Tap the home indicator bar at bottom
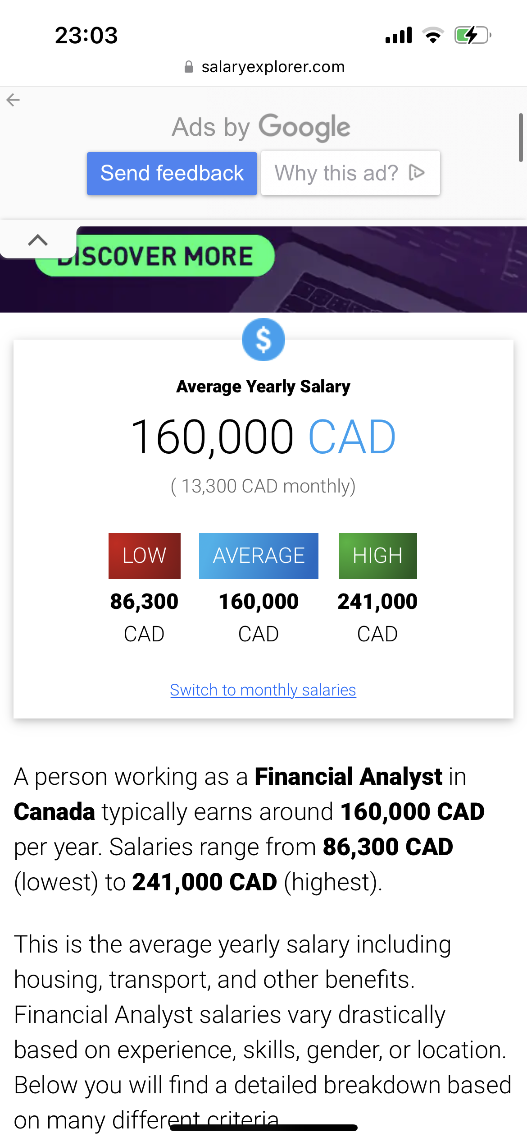The image size is (527, 1142). pos(263,1128)
